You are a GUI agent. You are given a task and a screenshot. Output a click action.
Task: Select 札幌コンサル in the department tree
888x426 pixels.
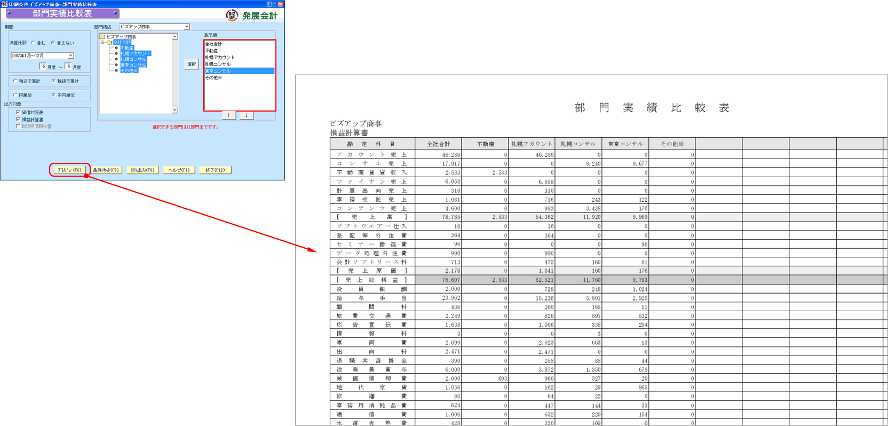coord(133,59)
